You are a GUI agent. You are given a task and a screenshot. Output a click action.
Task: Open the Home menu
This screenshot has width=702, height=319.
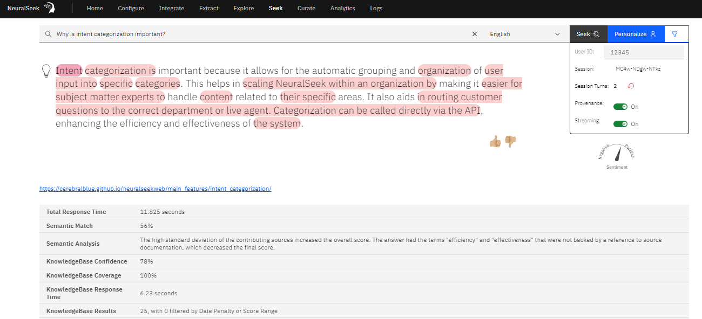coord(95,8)
